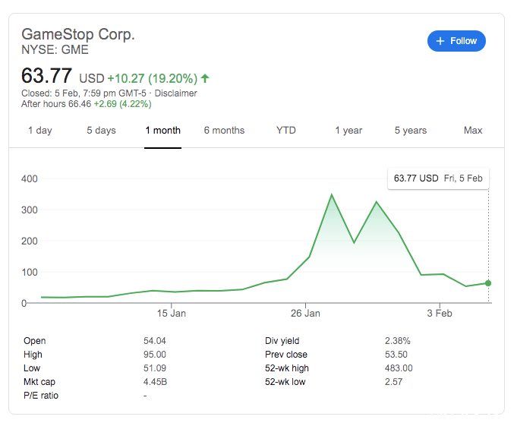This screenshot has height=426, width=514.
Task: Click the green end-point dot on chart
Action: [x=487, y=283]
